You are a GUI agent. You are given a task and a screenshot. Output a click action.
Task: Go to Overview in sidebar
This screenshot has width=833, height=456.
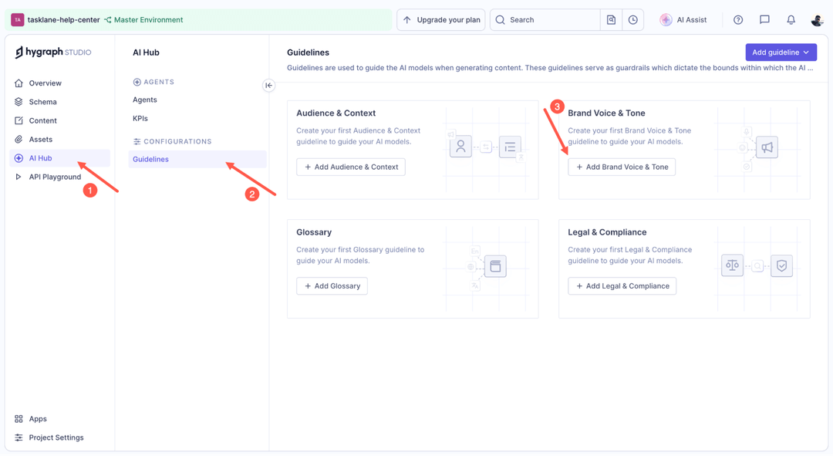click(x=59, y=83)
